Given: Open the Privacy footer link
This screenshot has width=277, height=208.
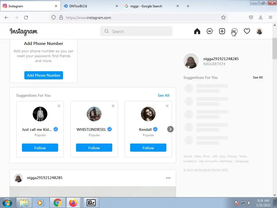Looking at the screenshot, I should 232,156.
